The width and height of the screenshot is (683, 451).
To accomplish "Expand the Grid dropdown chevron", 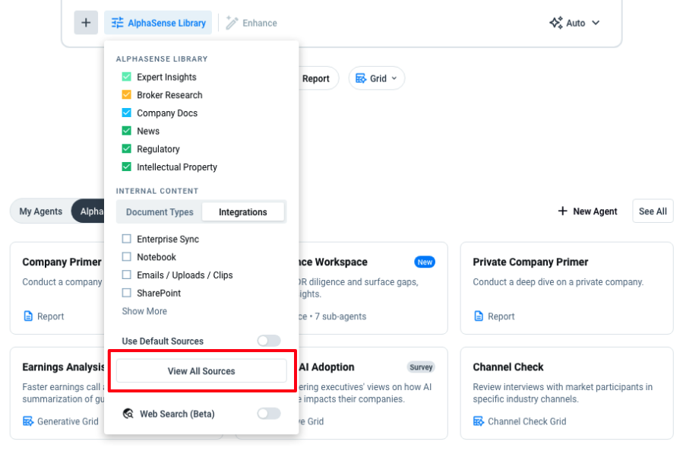I will tap(394, 78).
